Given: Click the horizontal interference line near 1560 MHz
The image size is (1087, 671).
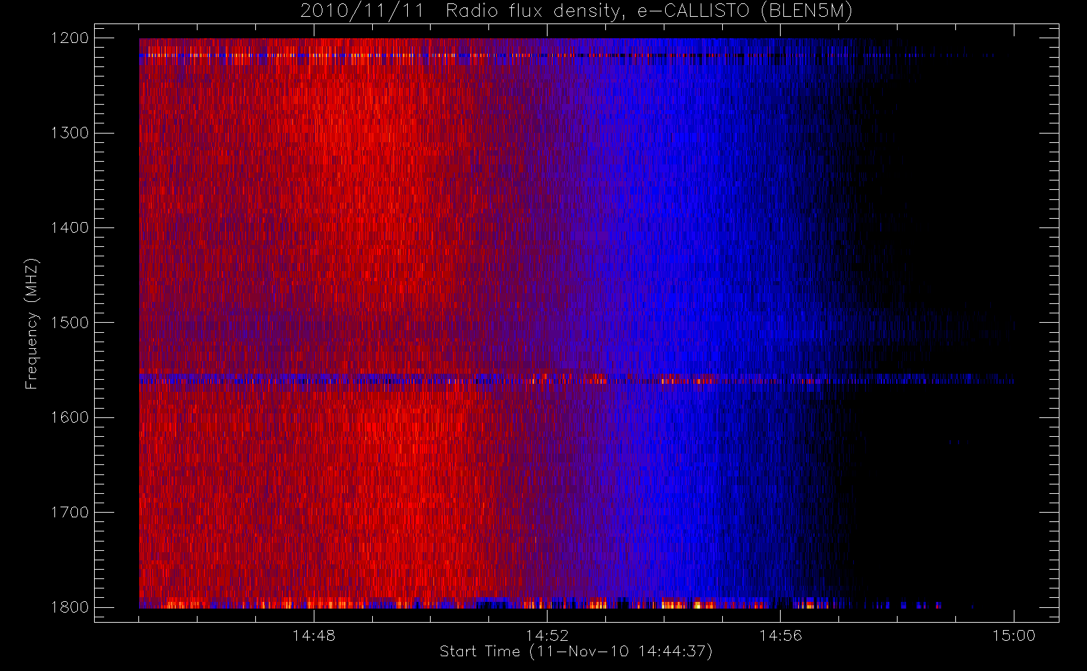Looking at the screenshot, I should (x=576, y=379).
